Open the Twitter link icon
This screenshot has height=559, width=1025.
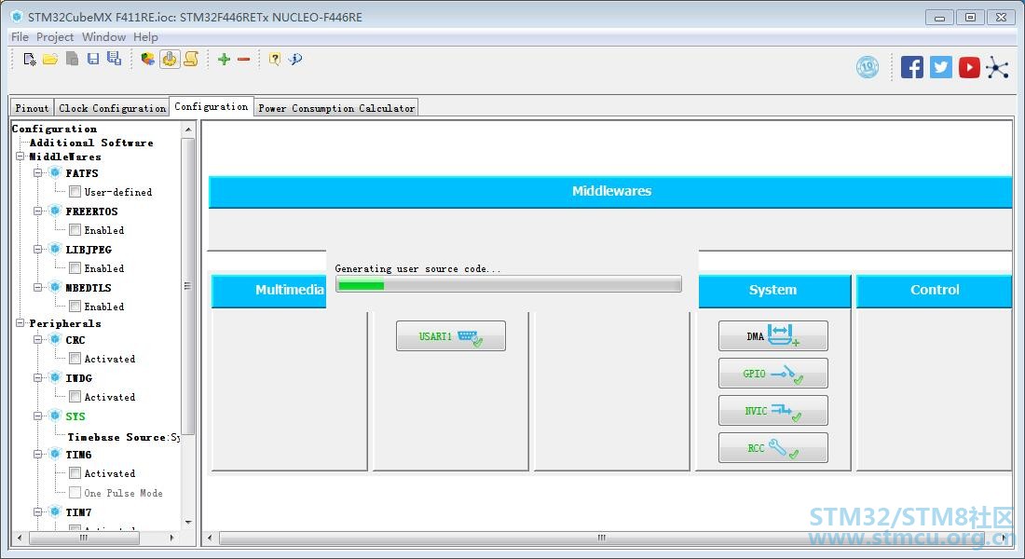(941, 67)
